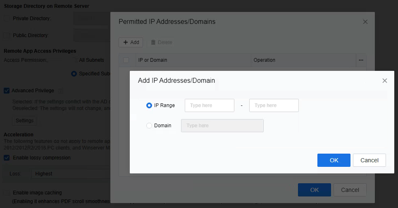Viewport: 398px width, 208px height.
Task: Click the Domain text input field
Action: 222,126
